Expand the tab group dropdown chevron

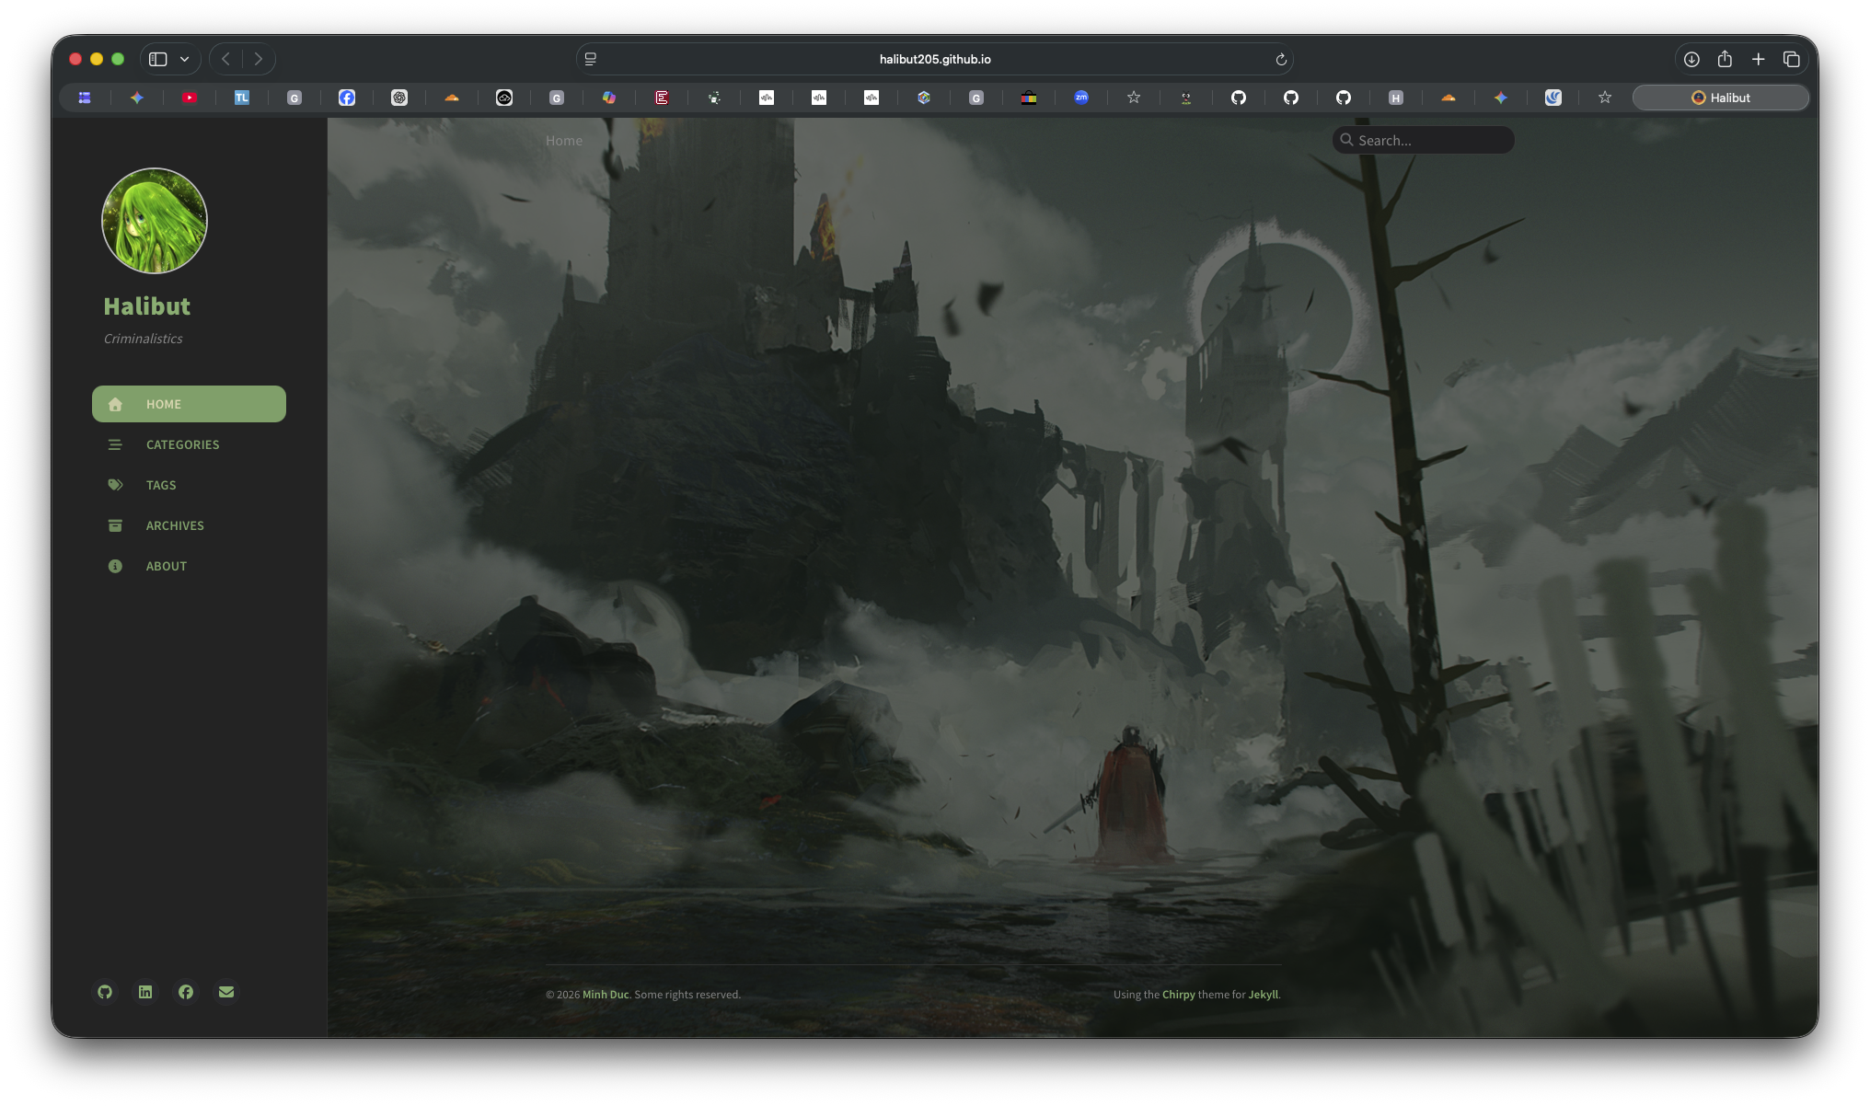point(185,59)
